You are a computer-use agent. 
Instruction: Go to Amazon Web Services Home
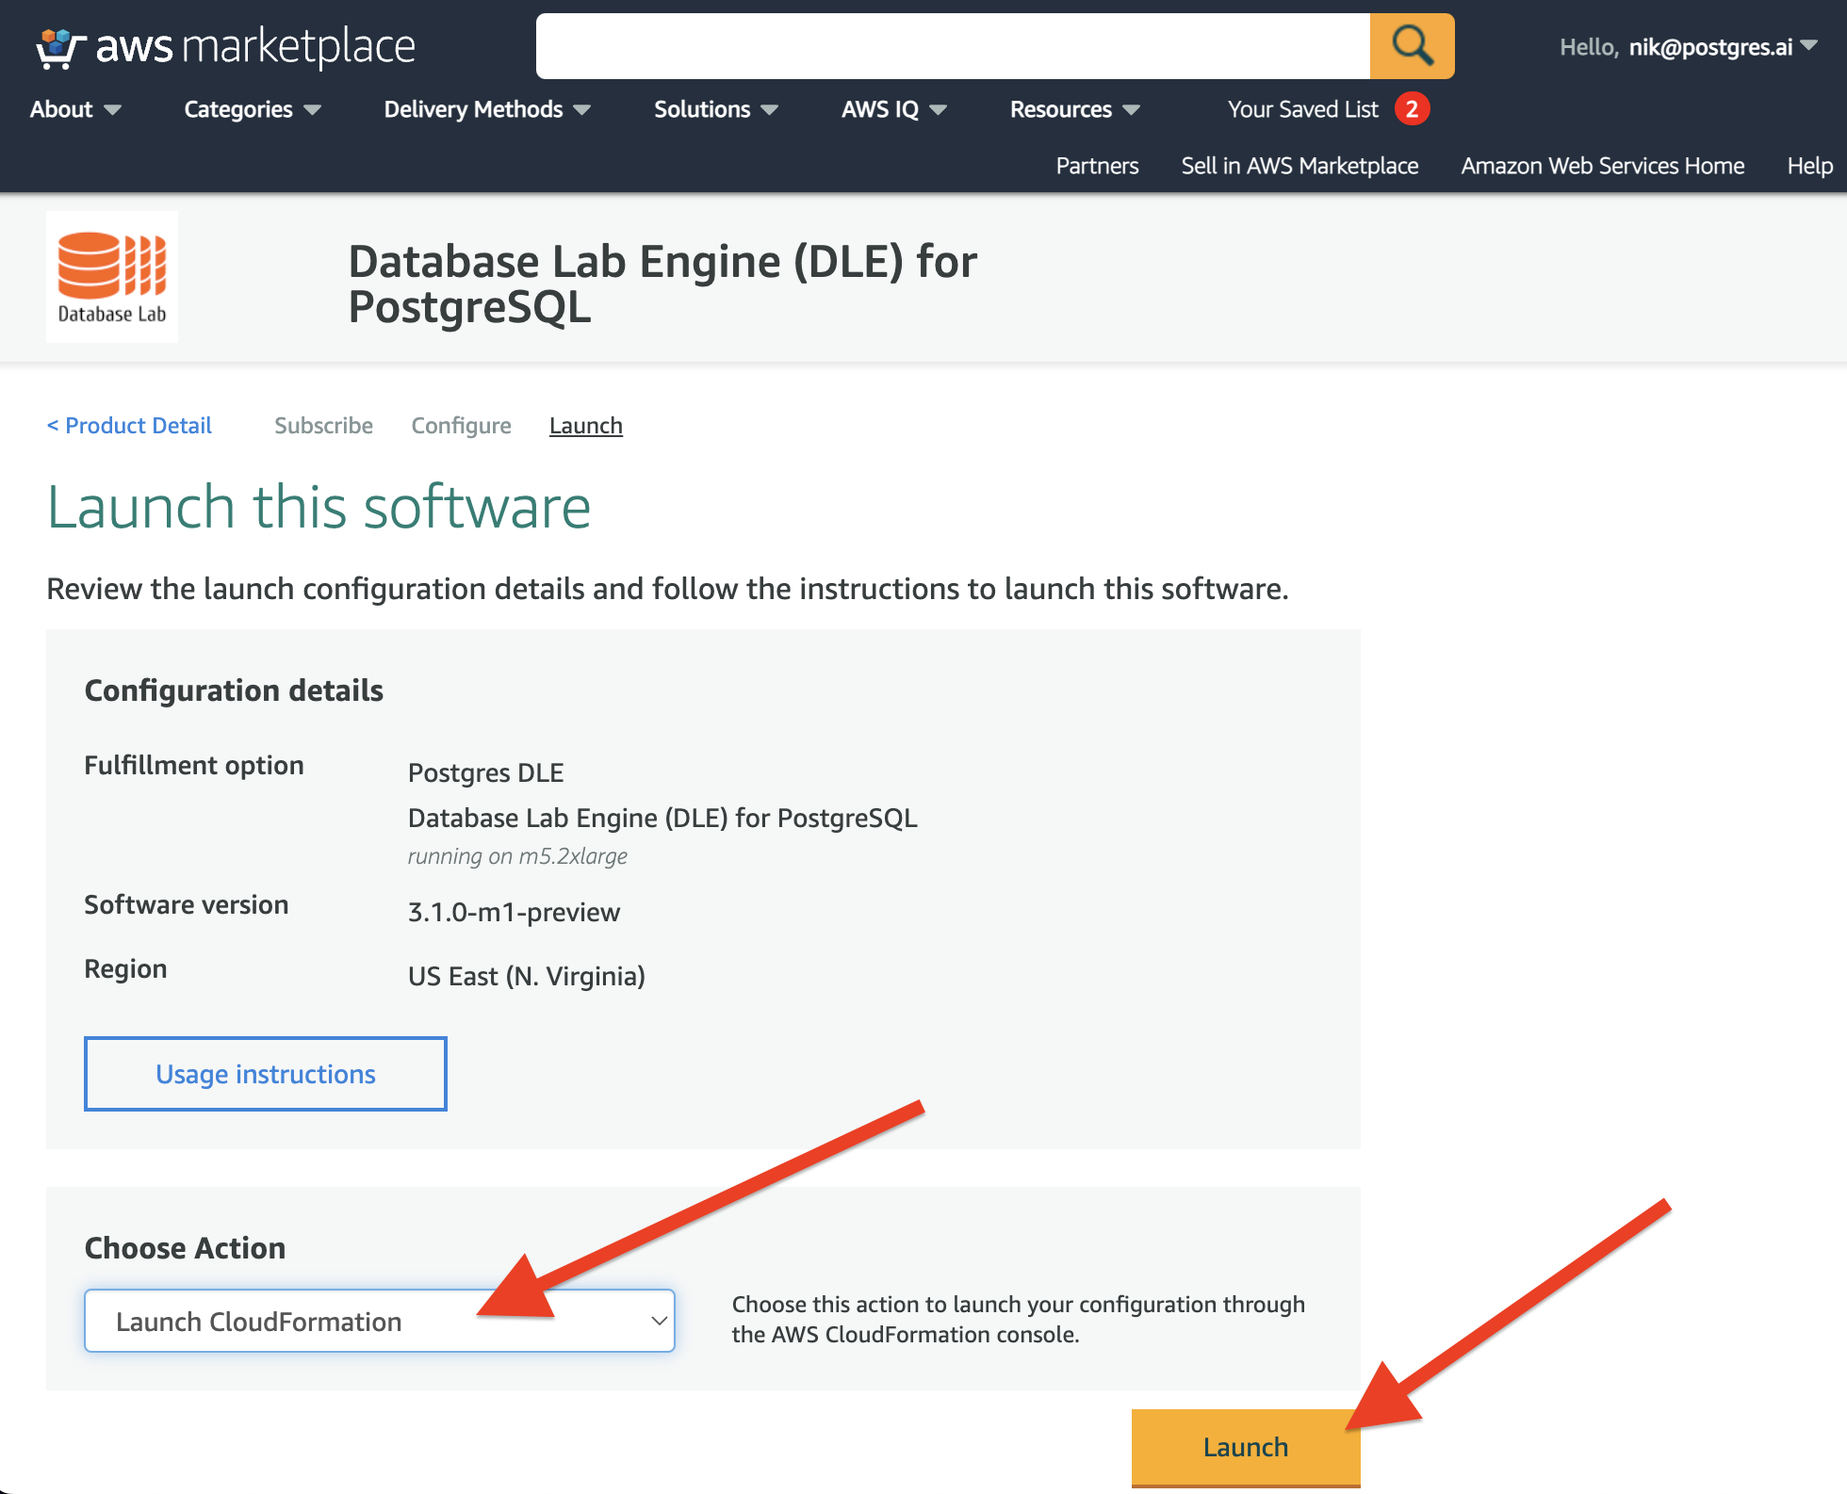[x=1602, y=166]
